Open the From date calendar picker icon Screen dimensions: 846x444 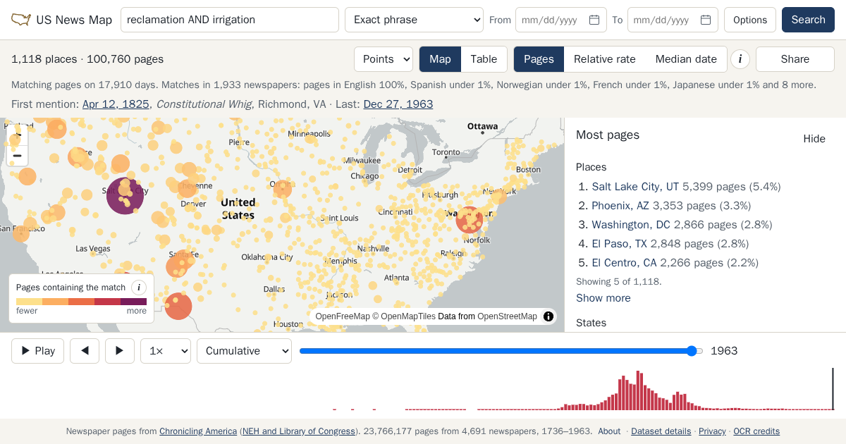(x=594, y=20)
